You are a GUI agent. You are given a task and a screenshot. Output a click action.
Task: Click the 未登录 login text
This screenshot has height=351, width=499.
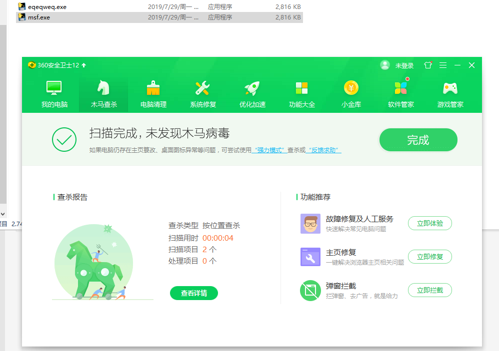coord(404,65)
